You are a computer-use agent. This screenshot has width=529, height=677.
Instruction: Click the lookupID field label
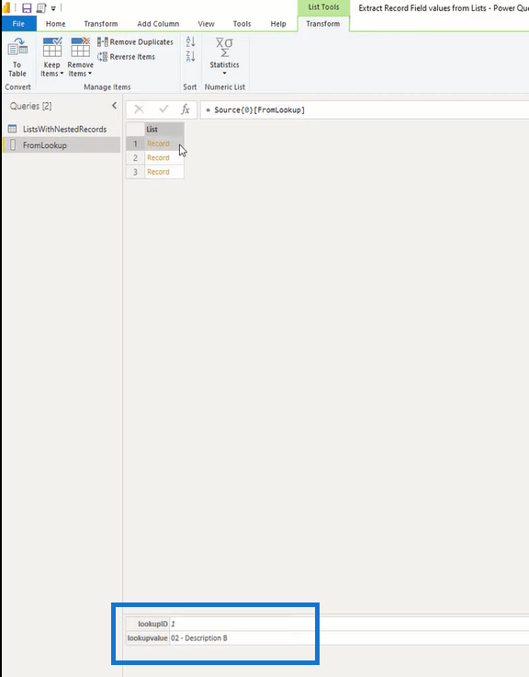click(152, 624)
